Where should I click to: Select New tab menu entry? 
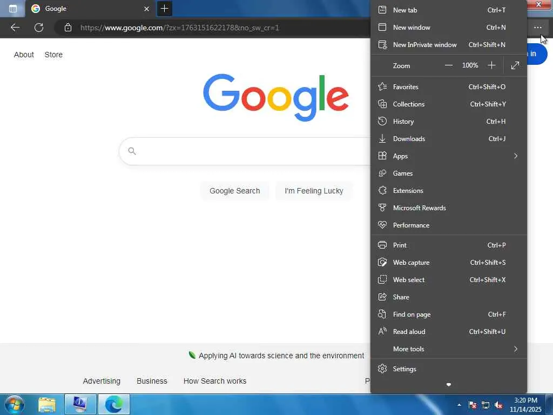[x=449, y=10]
